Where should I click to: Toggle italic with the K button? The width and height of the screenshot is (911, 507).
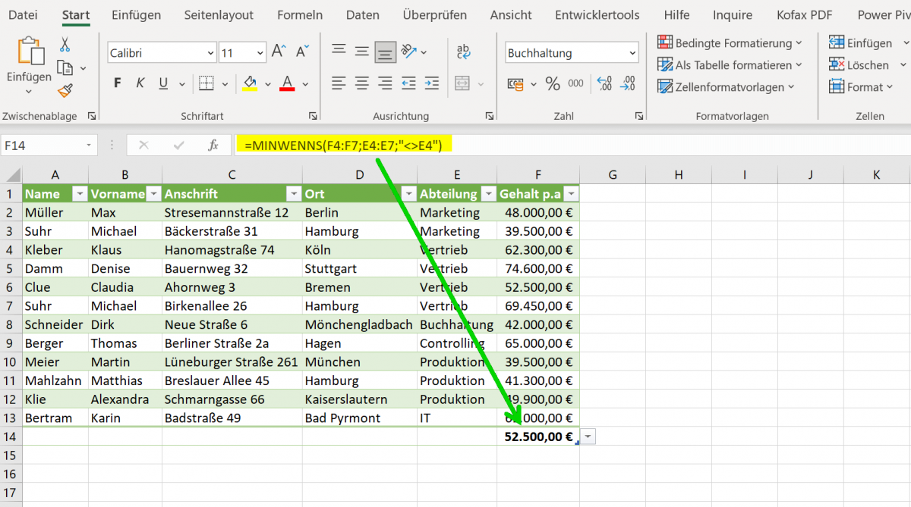click(x=140, y=82)
